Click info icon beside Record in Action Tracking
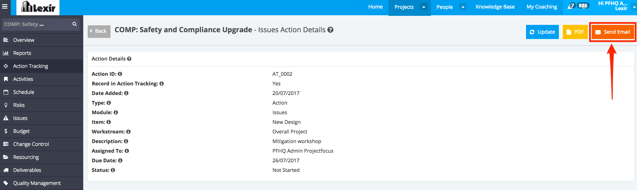The width and height of the screenshot is (637, 190). pos(162,83)
